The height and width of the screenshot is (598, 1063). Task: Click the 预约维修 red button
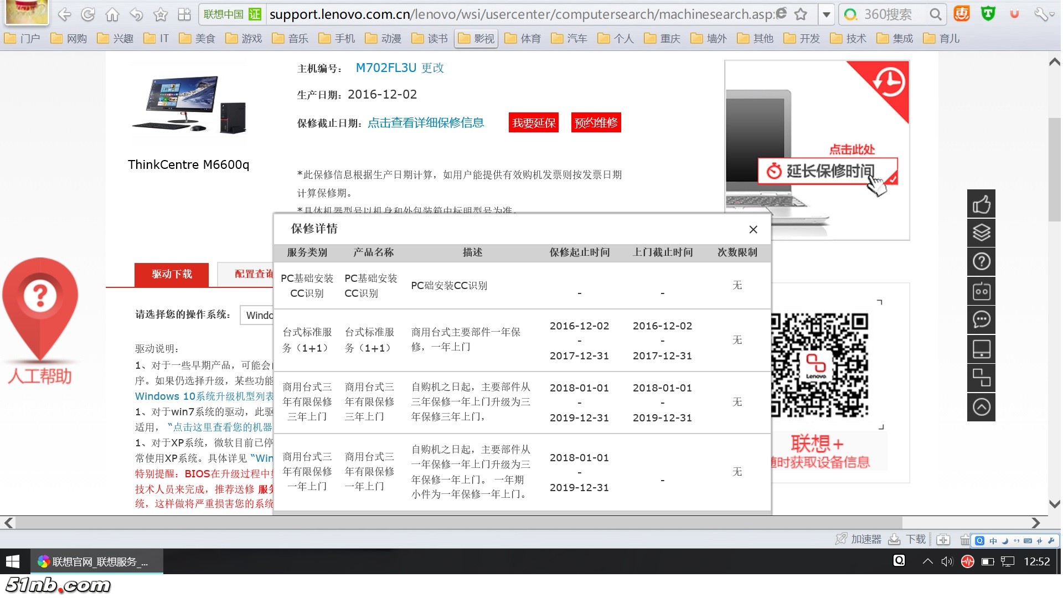[x=596, y=123]
